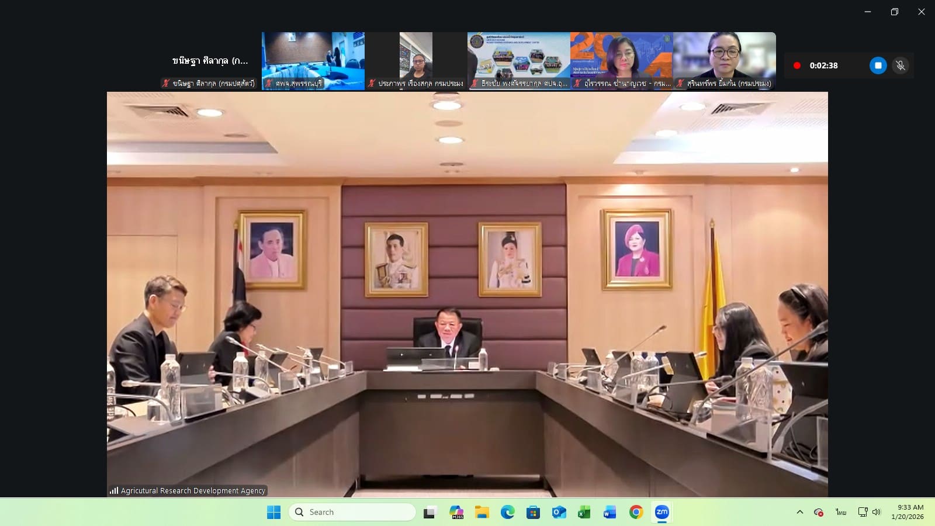
Task: Open Microsoft Store from the taskbar
Action: pyautogui.click(x=533, y=513)
